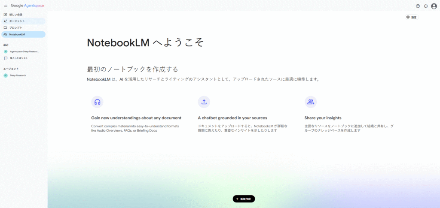Open the Deep Research agent
440x208 pixels.
tap(23, 75)
